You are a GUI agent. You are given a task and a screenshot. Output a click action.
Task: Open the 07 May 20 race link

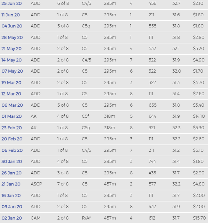coord(12,71)
